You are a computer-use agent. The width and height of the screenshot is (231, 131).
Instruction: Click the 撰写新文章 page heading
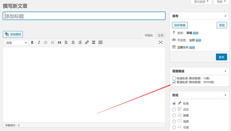tap(15, 6)
